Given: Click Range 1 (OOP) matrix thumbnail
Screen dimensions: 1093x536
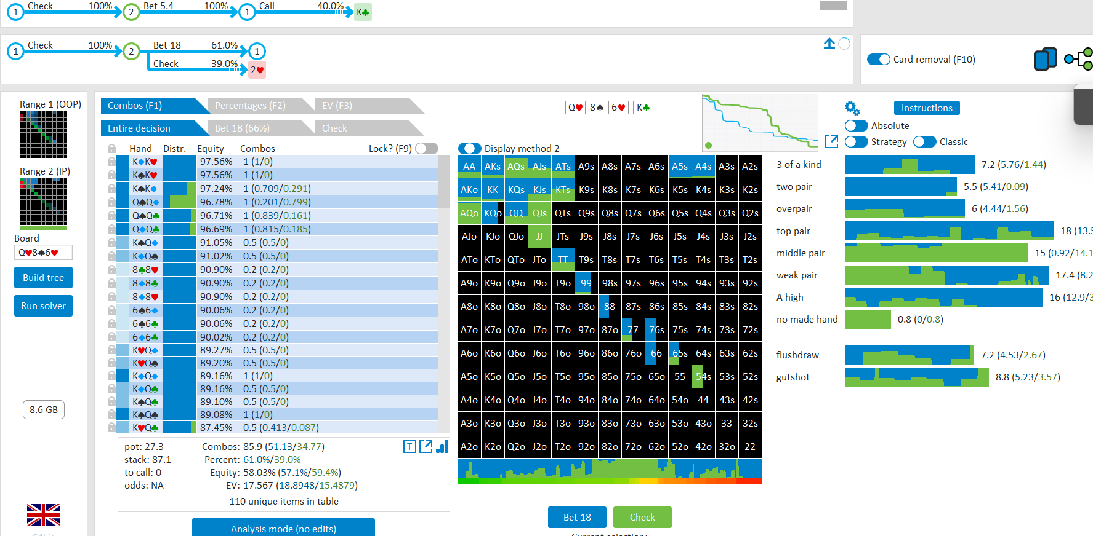Looking at the screenshot, I should point(43,134).
